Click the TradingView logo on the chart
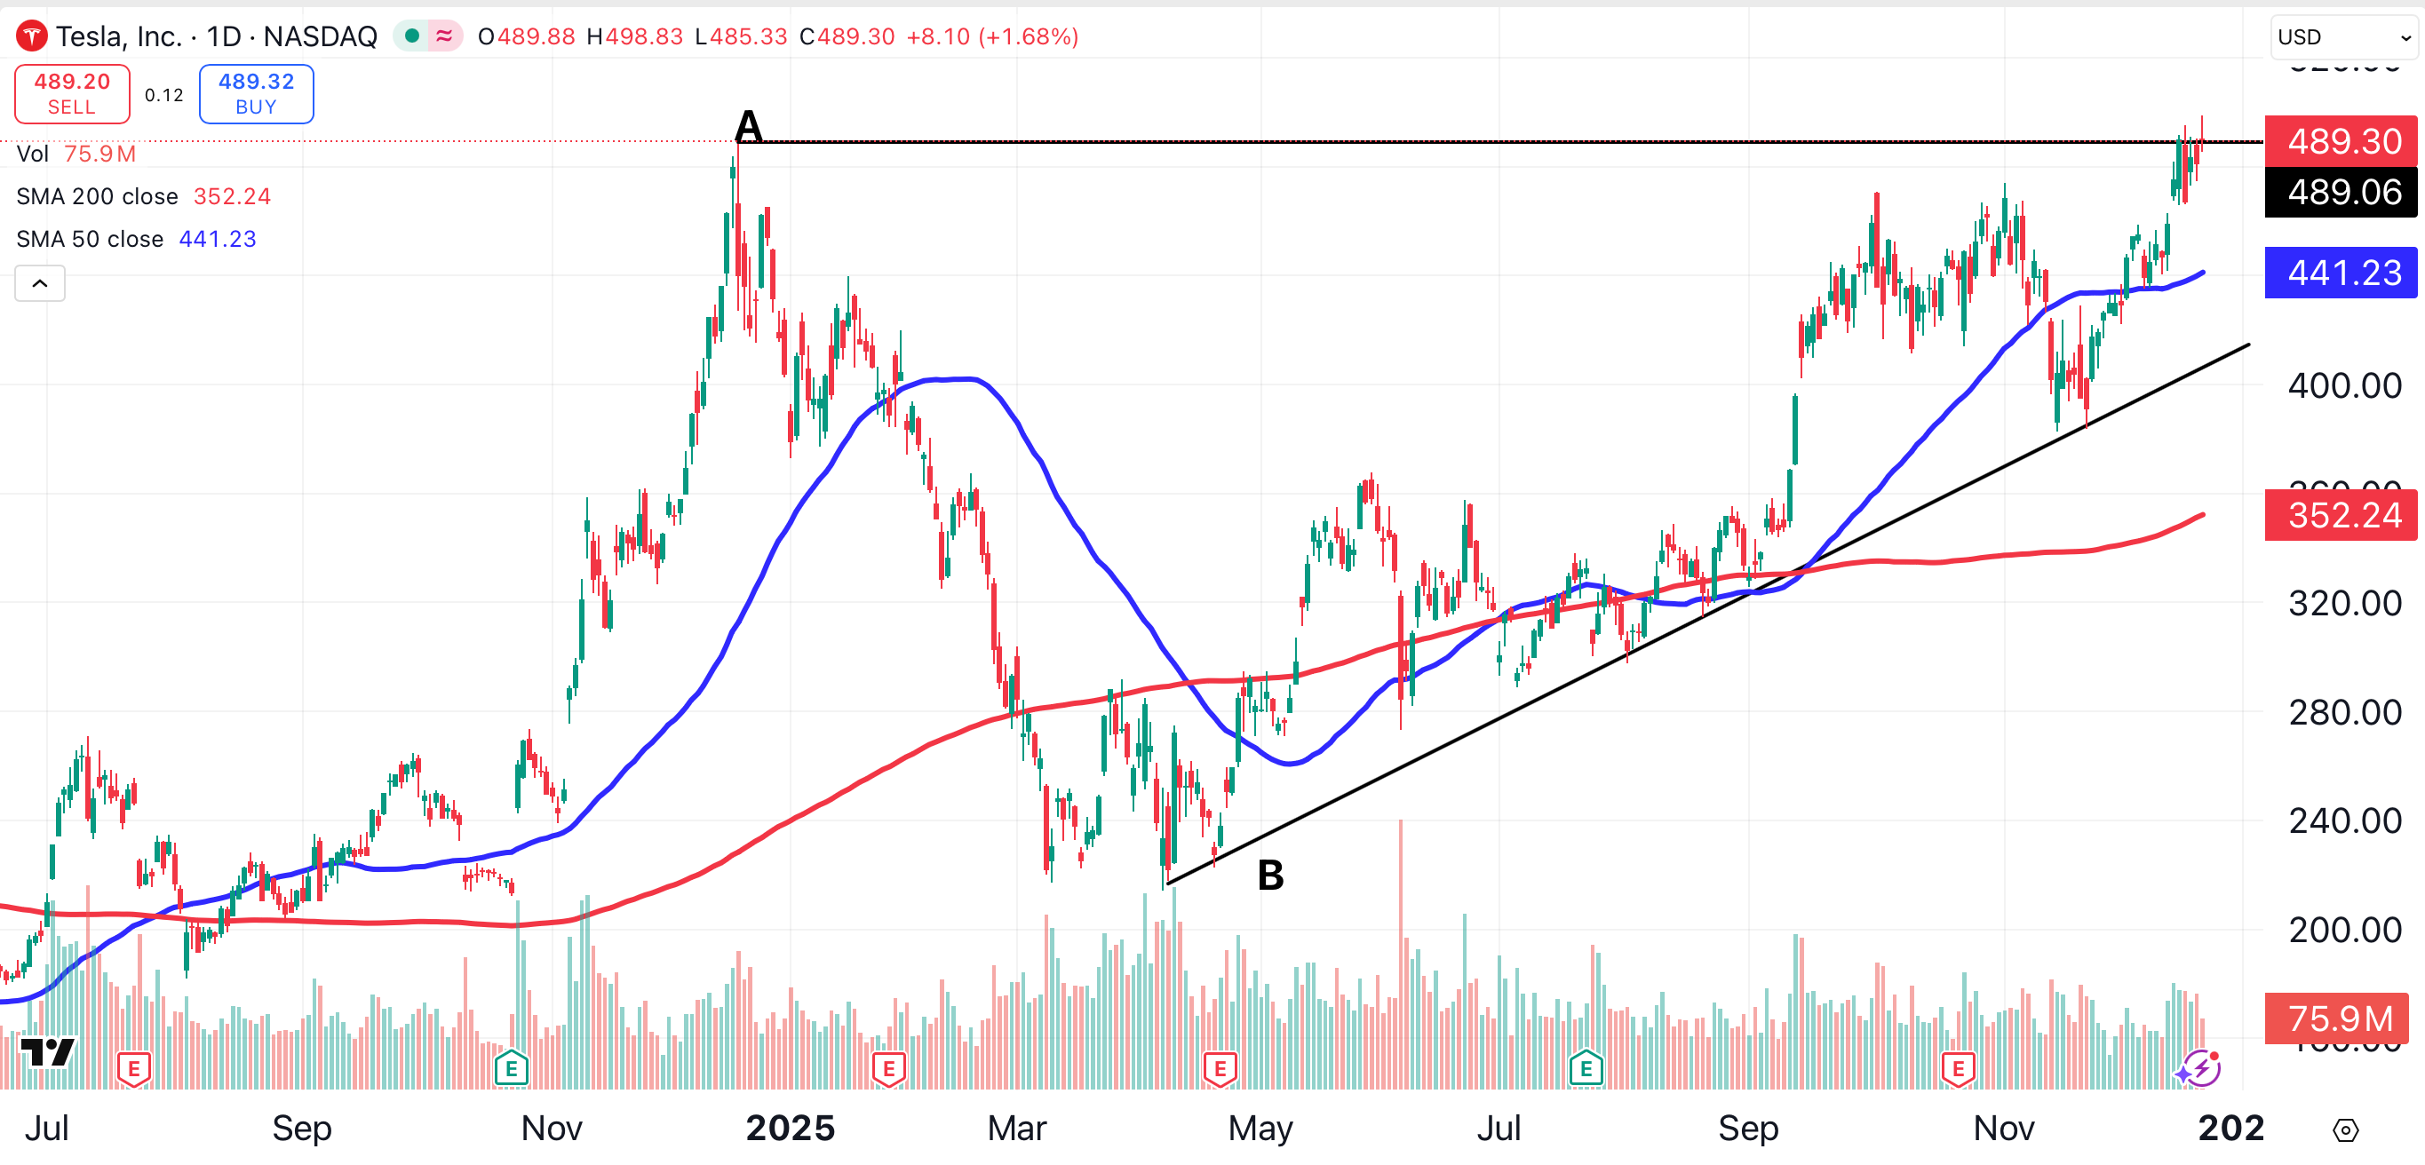2425x1165 pixels. [x=47, y=1051]
